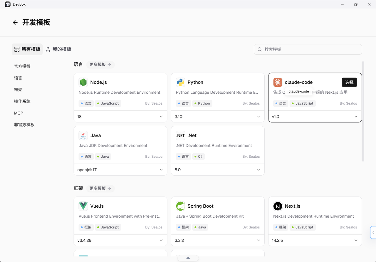376x262 pixels.
Task: Switch to 我的模板 tab
Action: coord(58,49)
